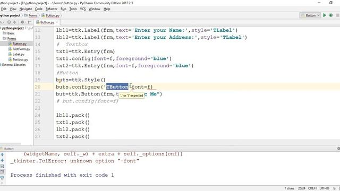Viewport: 340px width, 191px height.
Task: Click the 20:24 caret position in status bar
Action: pos(301,188)
